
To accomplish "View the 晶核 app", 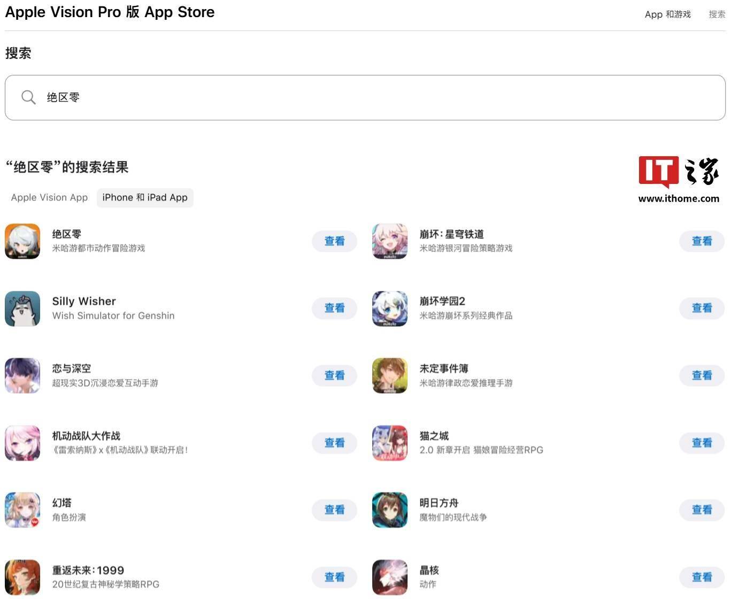I will [702, 577].
